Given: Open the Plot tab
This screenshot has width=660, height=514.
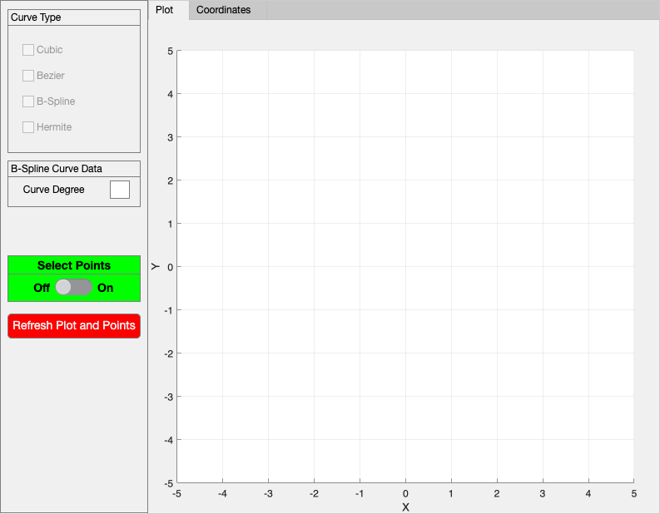Looking at the screenshot, I should pyautogui.click(x=165, y=10).
